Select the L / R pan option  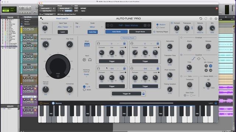(84, 87)
